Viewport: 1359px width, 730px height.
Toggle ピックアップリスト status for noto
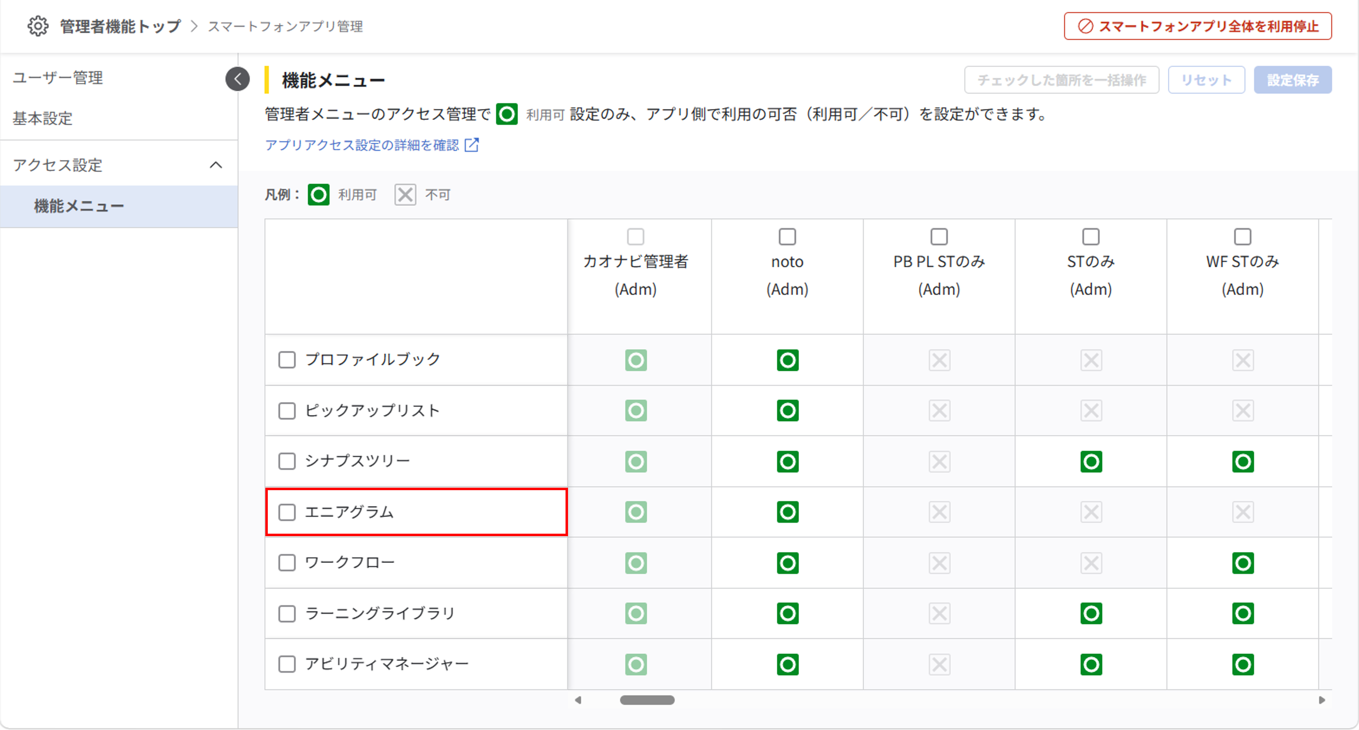click(x=787, y=411)
